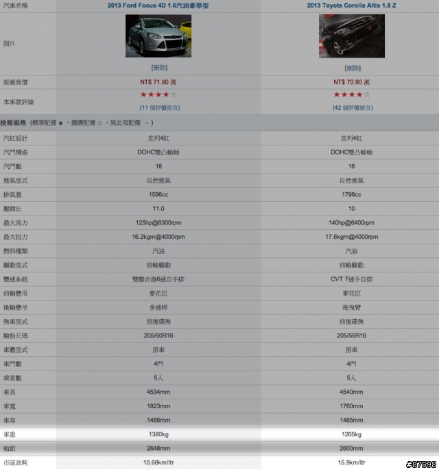Click the 1380kg weight value
Viewport: 439px width, 470px height.
coord(158,434)
